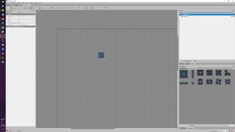Select the Insert Rectangle object tool
The height and width of the screenshot is (132, 235).
[x=61, y=8]
